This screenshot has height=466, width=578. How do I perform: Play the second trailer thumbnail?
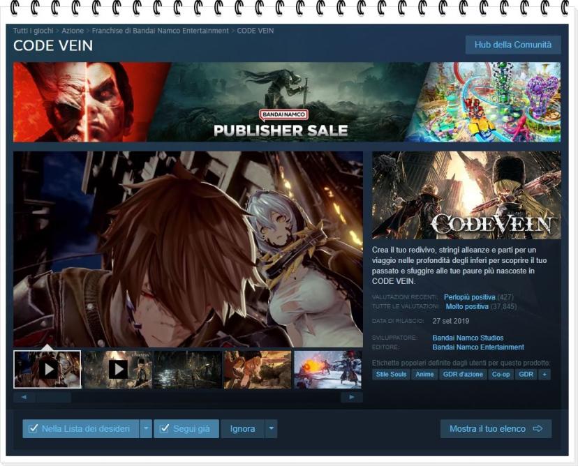tap(117, 369)
